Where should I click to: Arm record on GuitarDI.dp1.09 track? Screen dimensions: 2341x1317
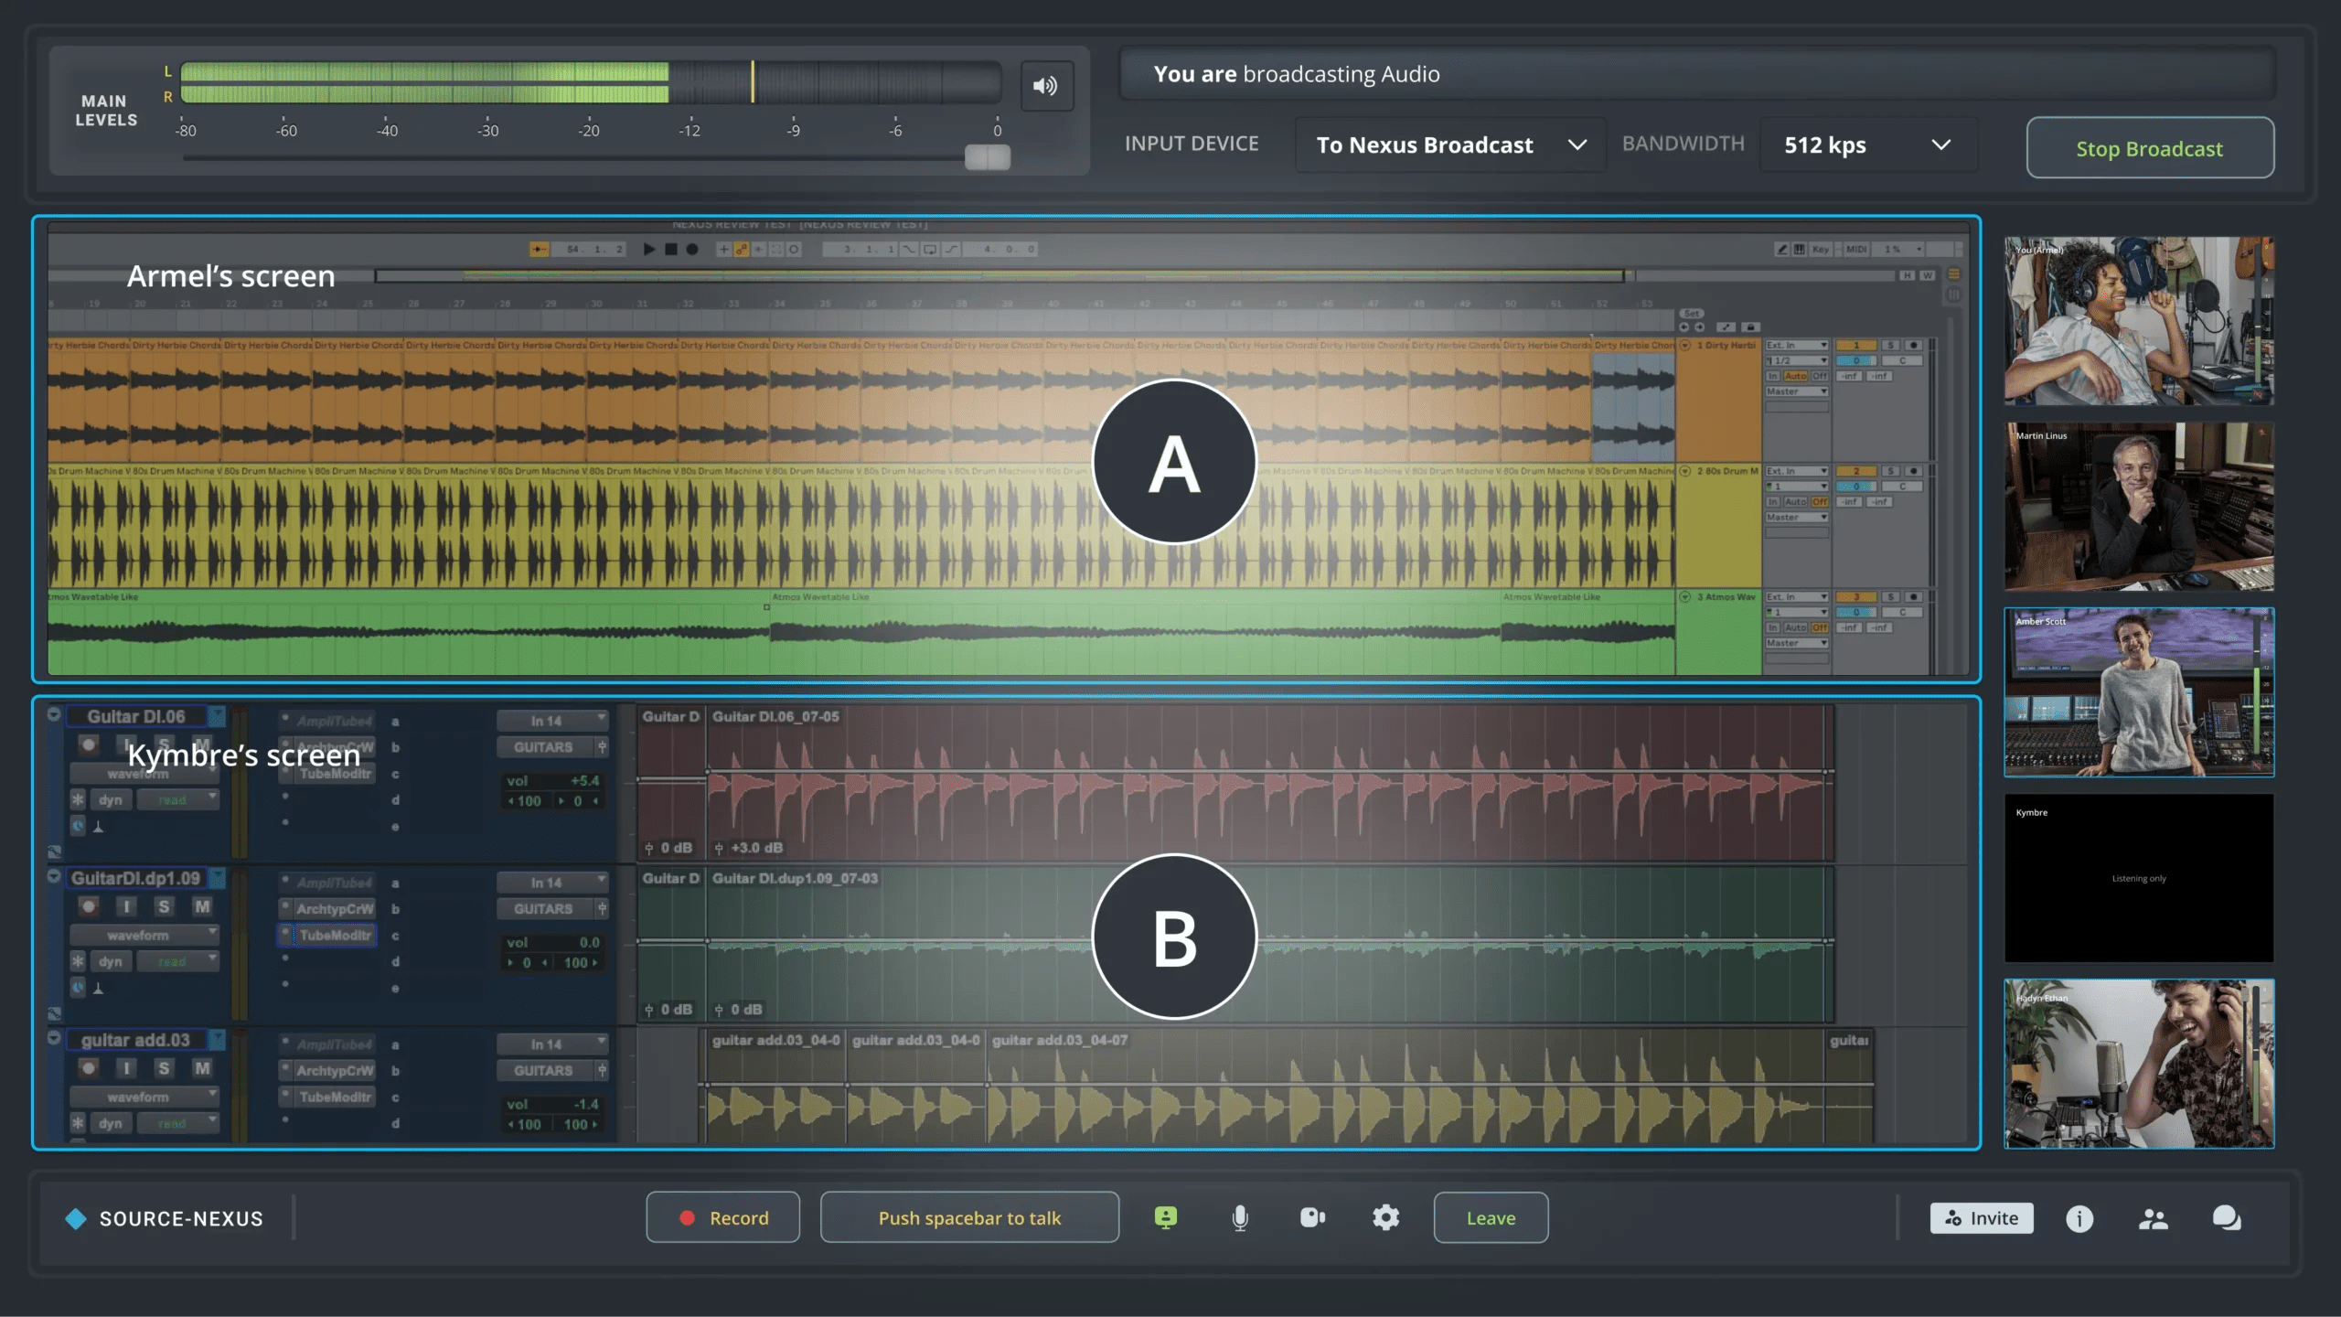coord(89,906)
